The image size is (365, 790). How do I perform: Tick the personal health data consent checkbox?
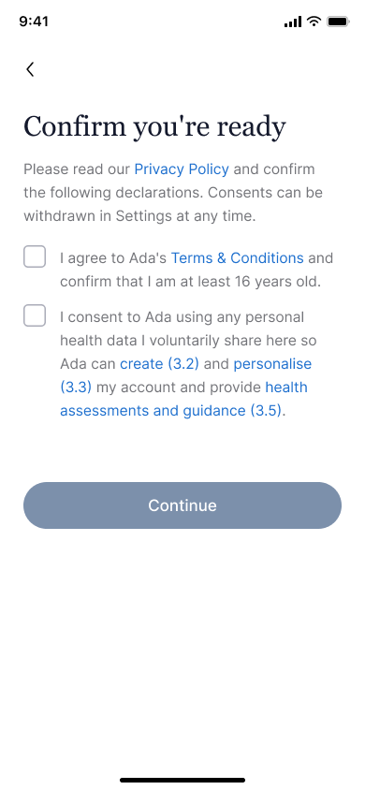pos(35,315)
